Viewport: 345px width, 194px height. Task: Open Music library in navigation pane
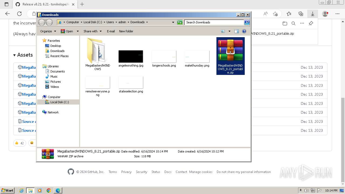coord(54,77)
